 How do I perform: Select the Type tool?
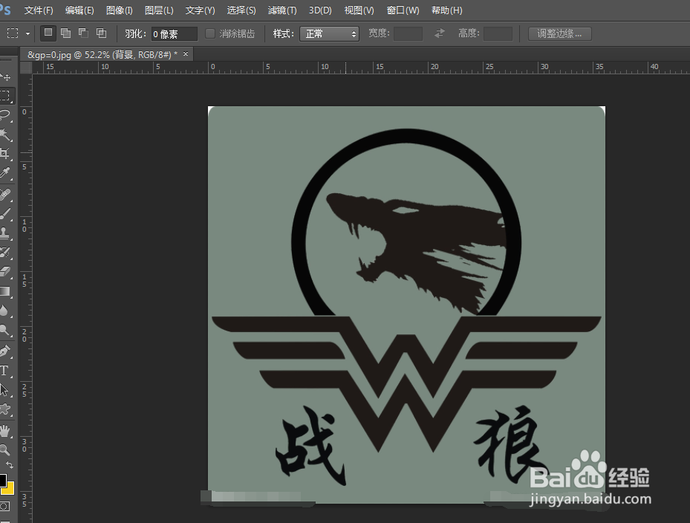click(6, 371)
